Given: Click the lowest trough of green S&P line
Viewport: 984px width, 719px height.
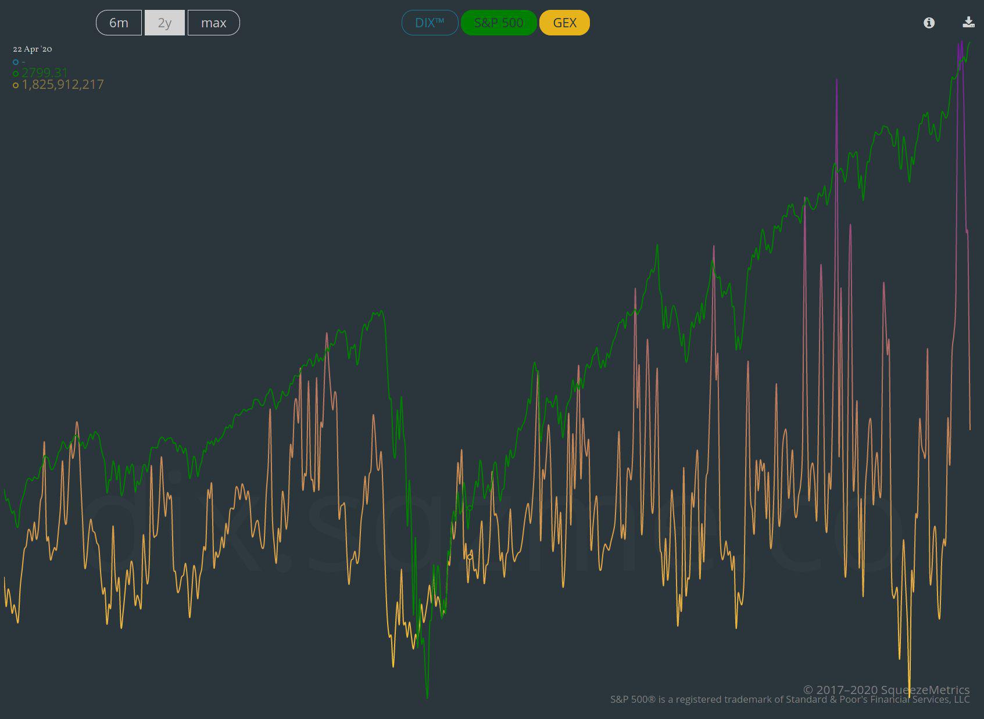Looking at the screenshot, I should 427,697.
